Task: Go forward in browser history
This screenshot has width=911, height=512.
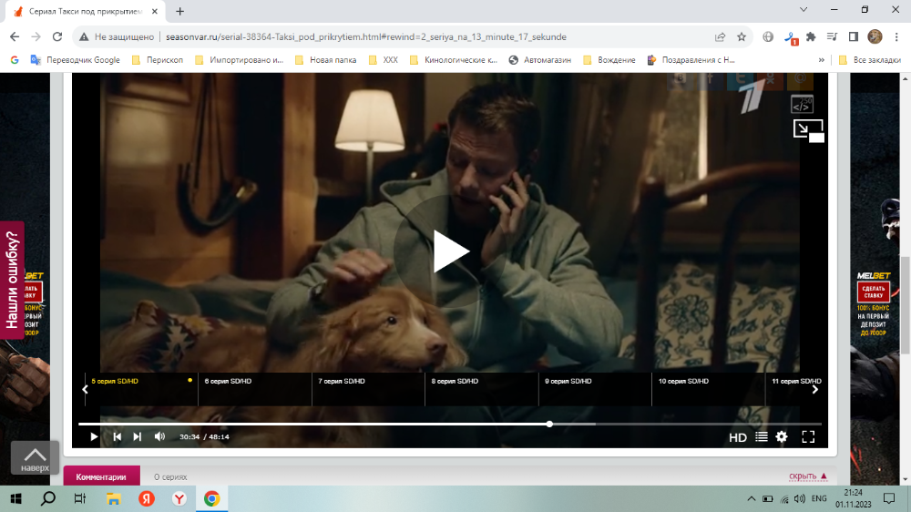Action: click(36, 36)
